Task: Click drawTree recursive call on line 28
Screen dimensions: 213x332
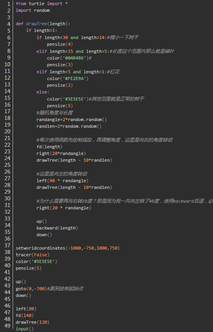Action: click(x=74, y=187)
